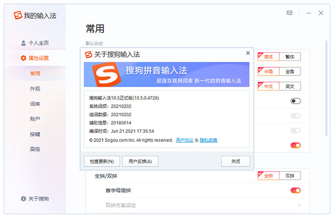Minimize the settings window
Viewport: 334px width, 216px height.
click(x=308, y=13)
